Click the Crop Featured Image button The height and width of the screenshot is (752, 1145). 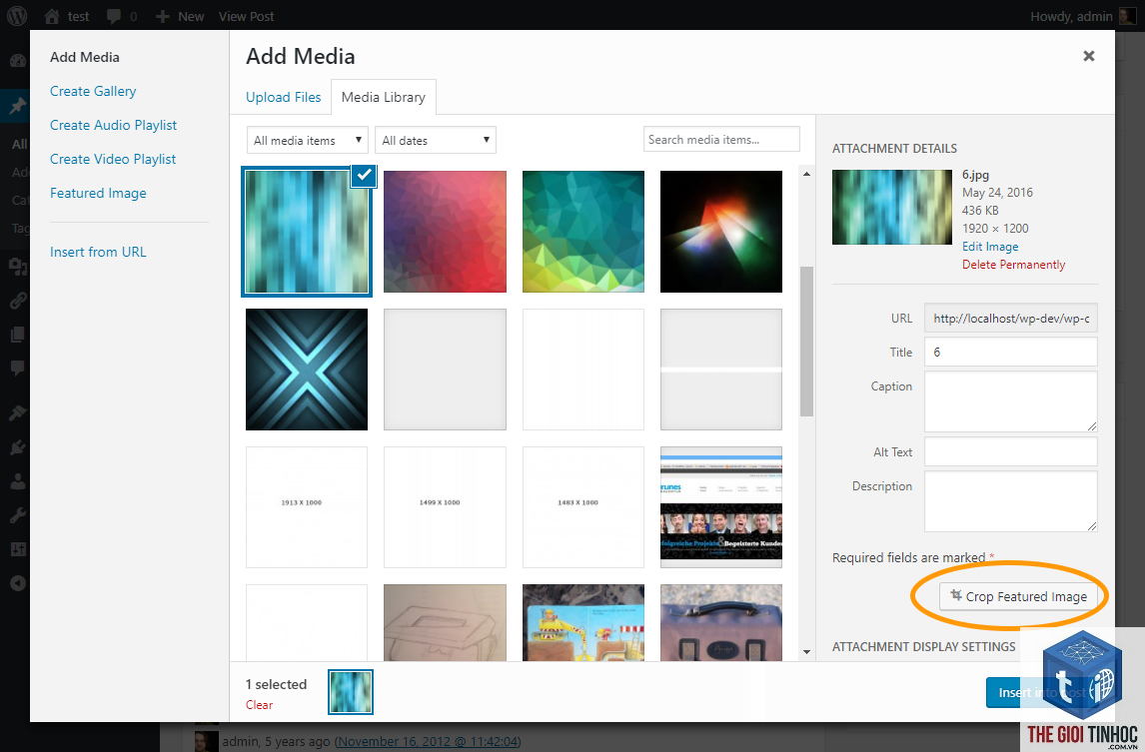click(1018, 596)
